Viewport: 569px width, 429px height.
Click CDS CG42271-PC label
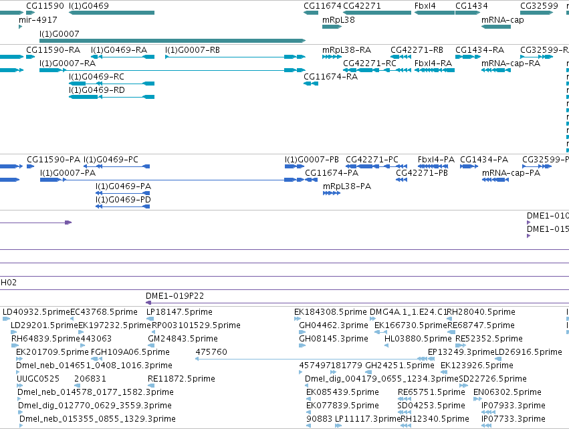pyautogui.click(x=372, y=160)
